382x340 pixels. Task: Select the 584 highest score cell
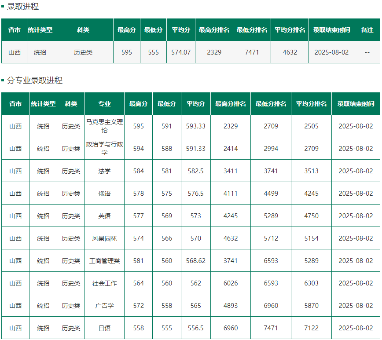point(138,171)
